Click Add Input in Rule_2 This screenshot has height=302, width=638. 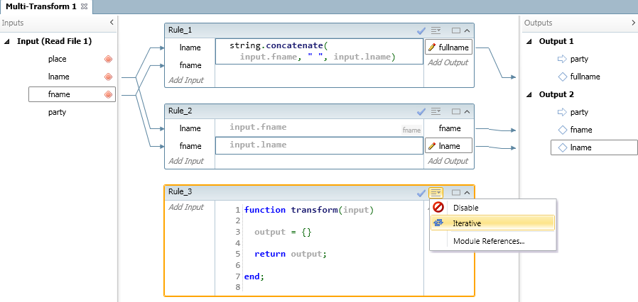(x=186, y=161)
